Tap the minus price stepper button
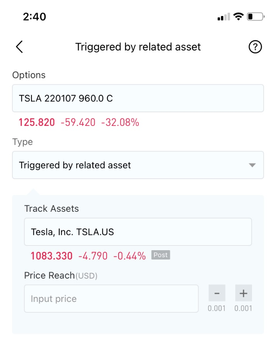 (x=217, y=293)
